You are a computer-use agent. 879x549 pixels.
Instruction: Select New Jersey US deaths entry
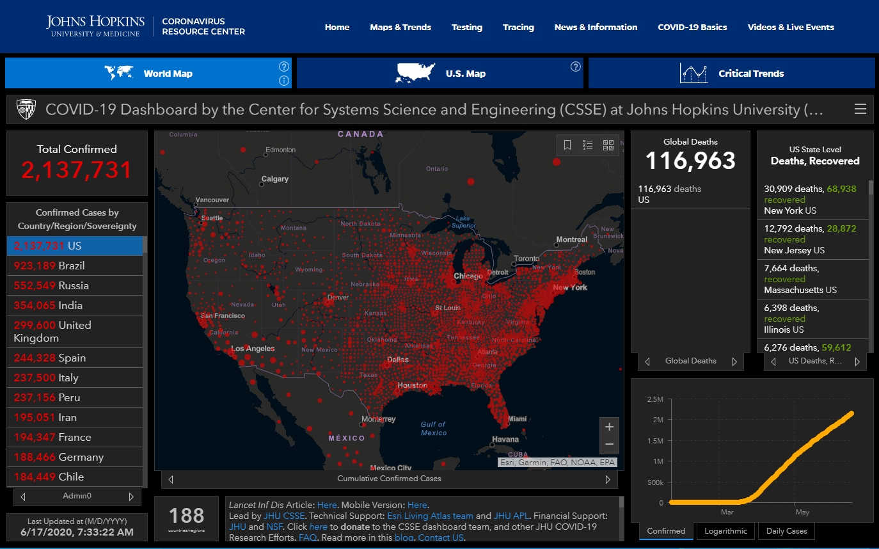pos(813,239)
